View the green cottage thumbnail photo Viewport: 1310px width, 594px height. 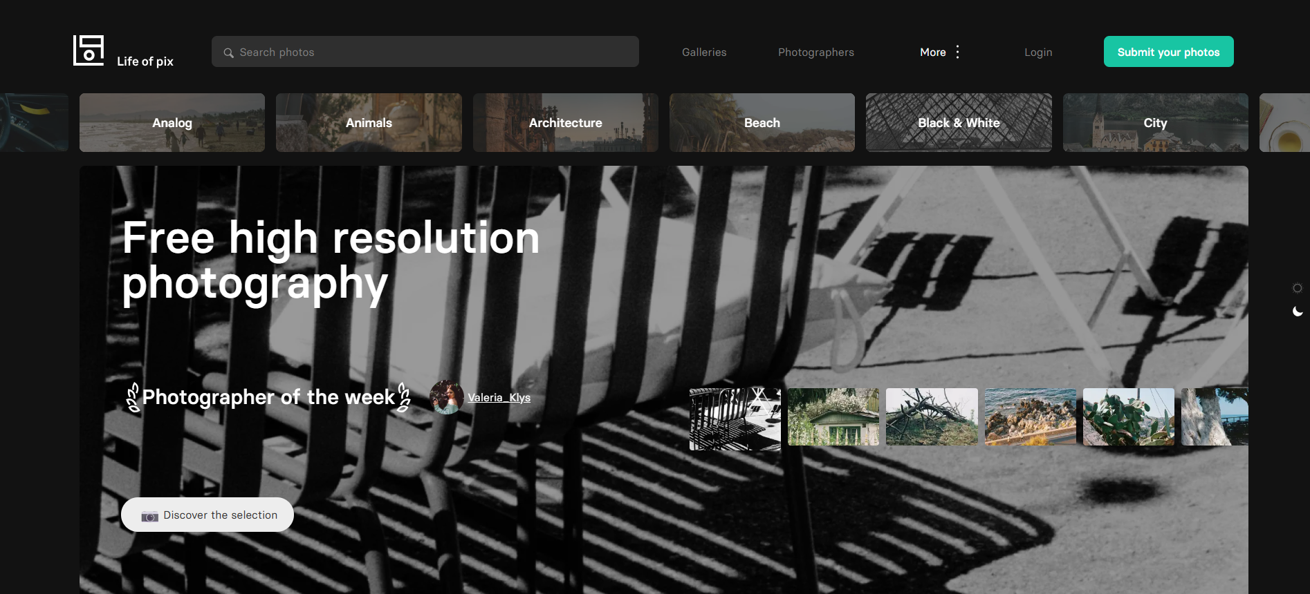click(833, 416)
